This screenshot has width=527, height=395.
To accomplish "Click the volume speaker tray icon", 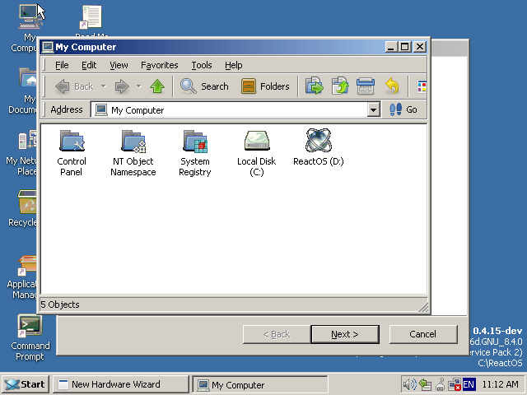I will coord(410,384).
